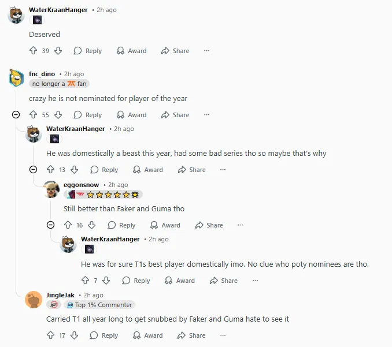Open more options on fnc_dino's comment
The image size is (392, 347).
coord(206,115)
